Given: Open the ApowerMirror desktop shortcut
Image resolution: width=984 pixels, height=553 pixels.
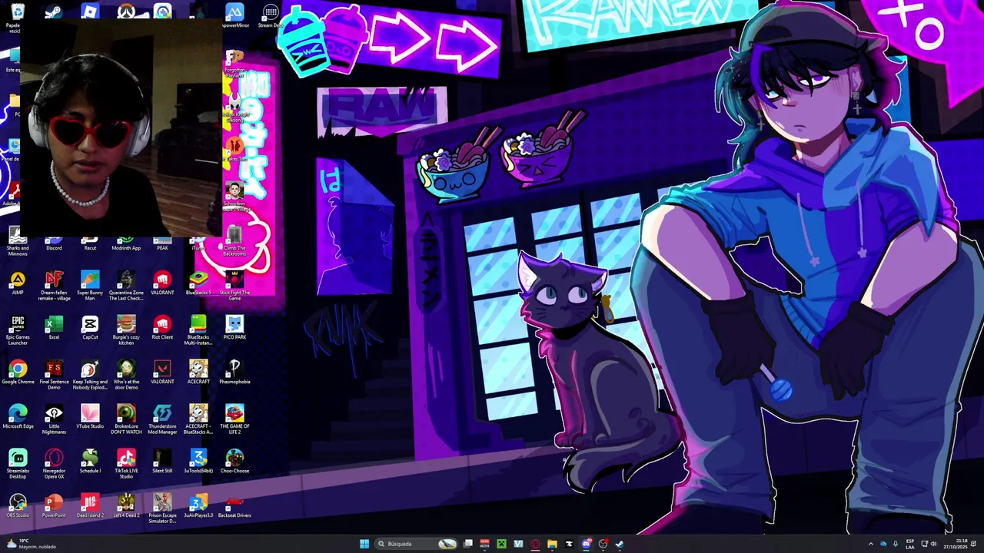Looking at the screenshot, I should [x=234, y=15].
